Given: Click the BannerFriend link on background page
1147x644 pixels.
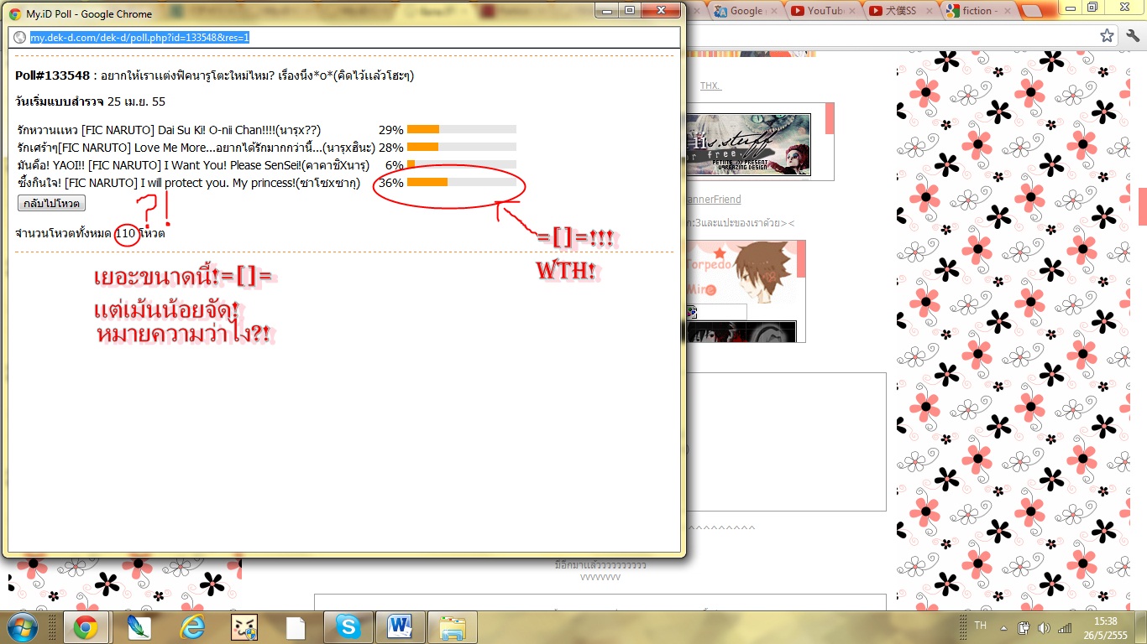Looking at the screenshot, I should (714, 200).
